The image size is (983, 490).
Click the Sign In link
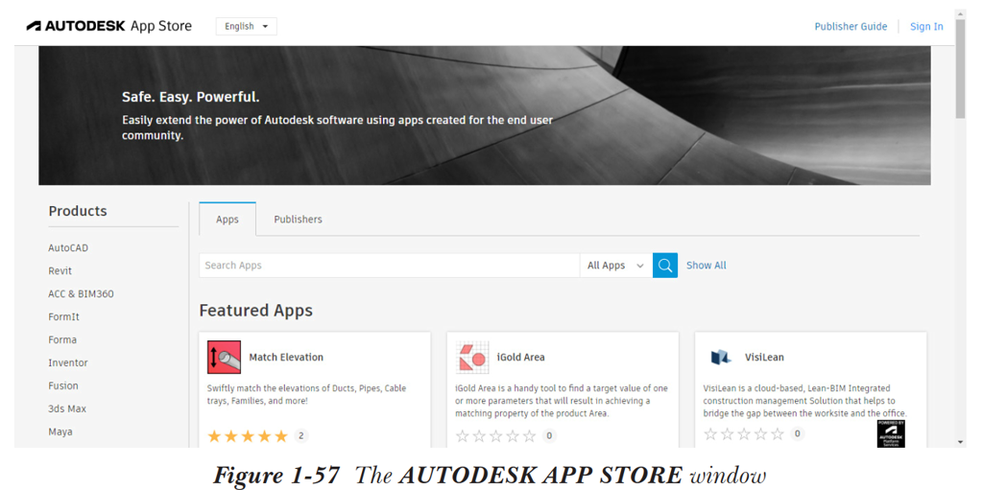tap(926, 26)
